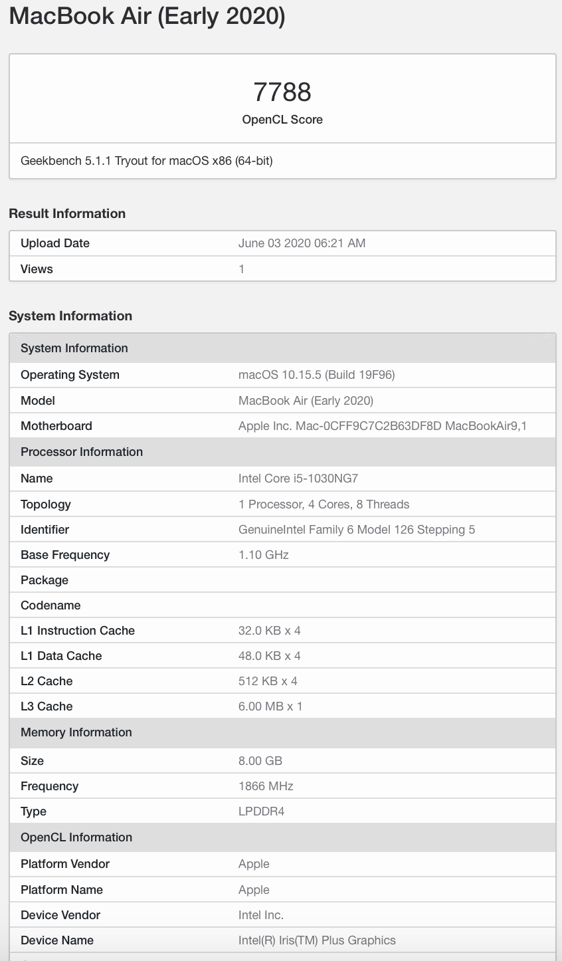The height and width of the screenshot is (961, 562).
Task: Select the 7788 OpenCL score number
Action: coord(282,92)
